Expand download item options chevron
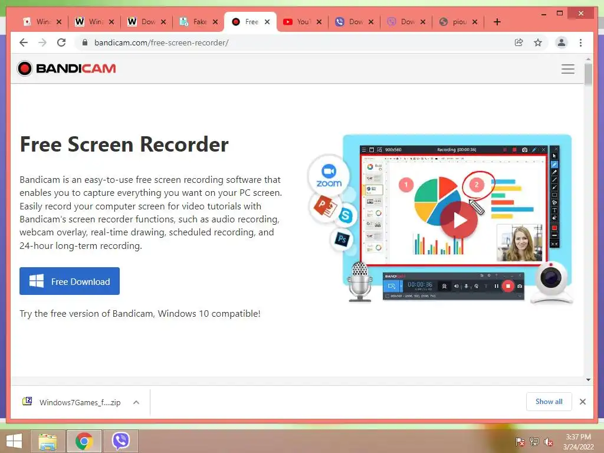The width and height of the screenshot is (604, 453). point(136,402)
